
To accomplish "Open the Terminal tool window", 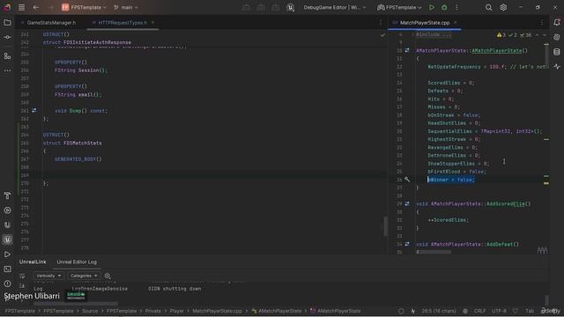I will pyautogui.click(x=7, y=269).
